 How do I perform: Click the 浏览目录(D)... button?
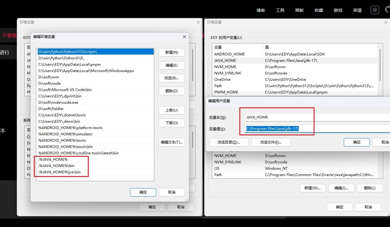click(229, 142)
